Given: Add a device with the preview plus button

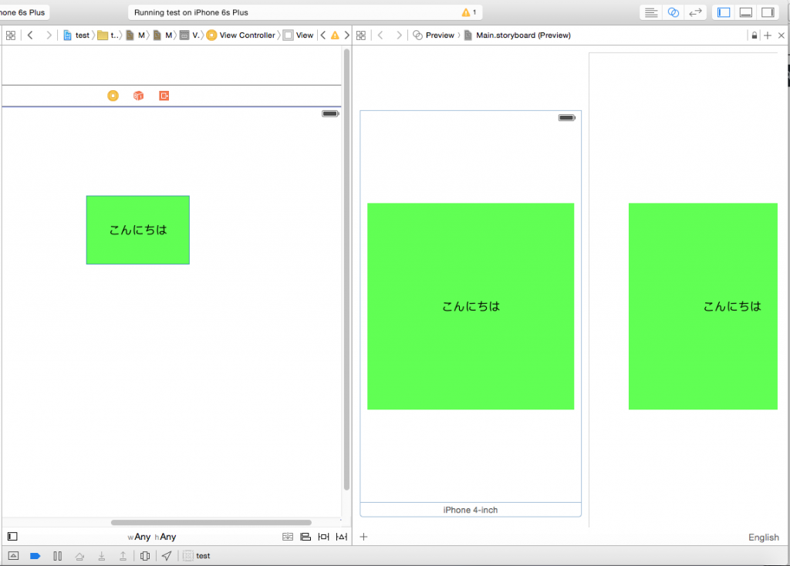Looking at the screenshot, I should coord(364,537).
